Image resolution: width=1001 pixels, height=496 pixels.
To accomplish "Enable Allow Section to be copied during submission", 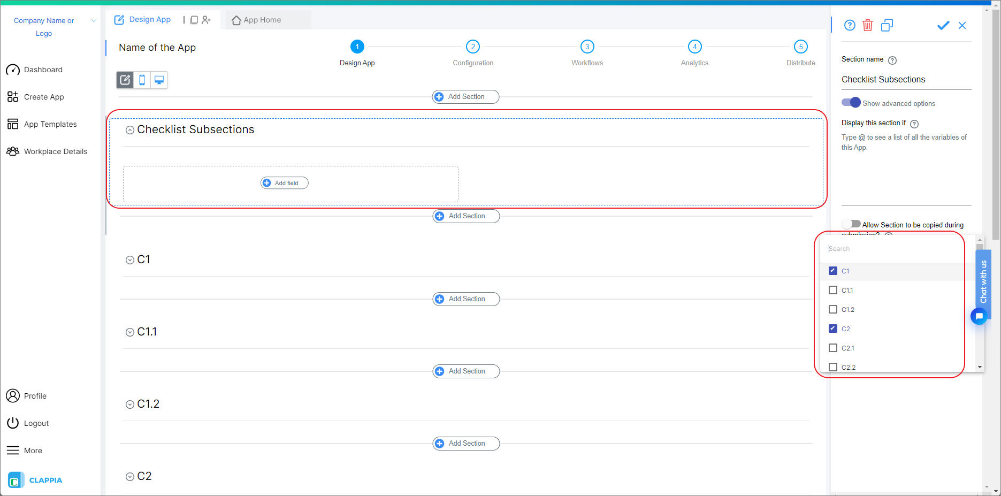I will pyautogui.click(x=852, y=224).
